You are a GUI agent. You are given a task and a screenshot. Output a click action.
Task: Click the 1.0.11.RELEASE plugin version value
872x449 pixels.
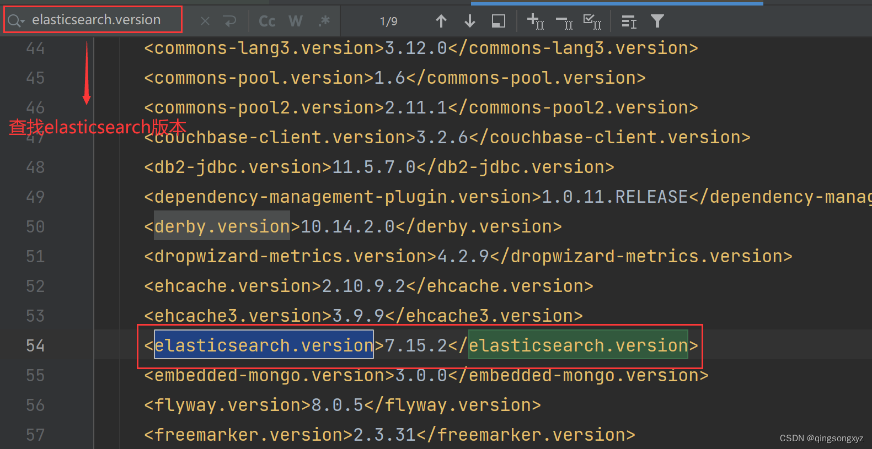[615, 197]
